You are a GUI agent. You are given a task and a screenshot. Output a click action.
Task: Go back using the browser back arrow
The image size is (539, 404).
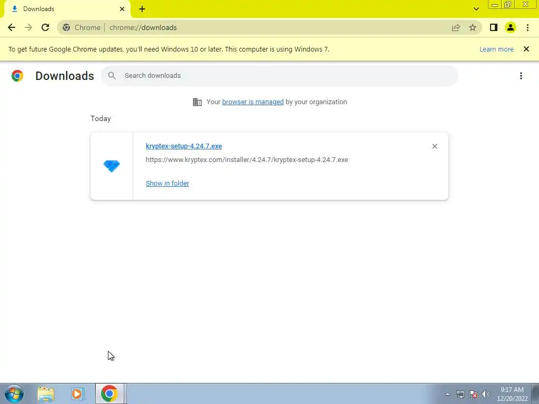[x=12, y=27]
